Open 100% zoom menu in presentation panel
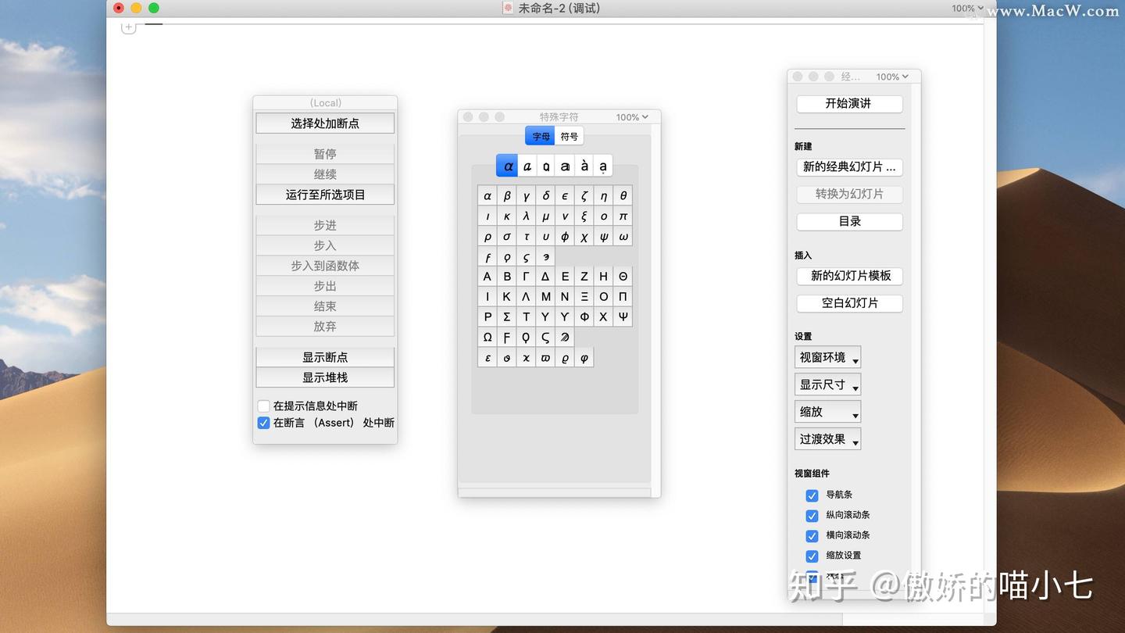 click(892, 77)
